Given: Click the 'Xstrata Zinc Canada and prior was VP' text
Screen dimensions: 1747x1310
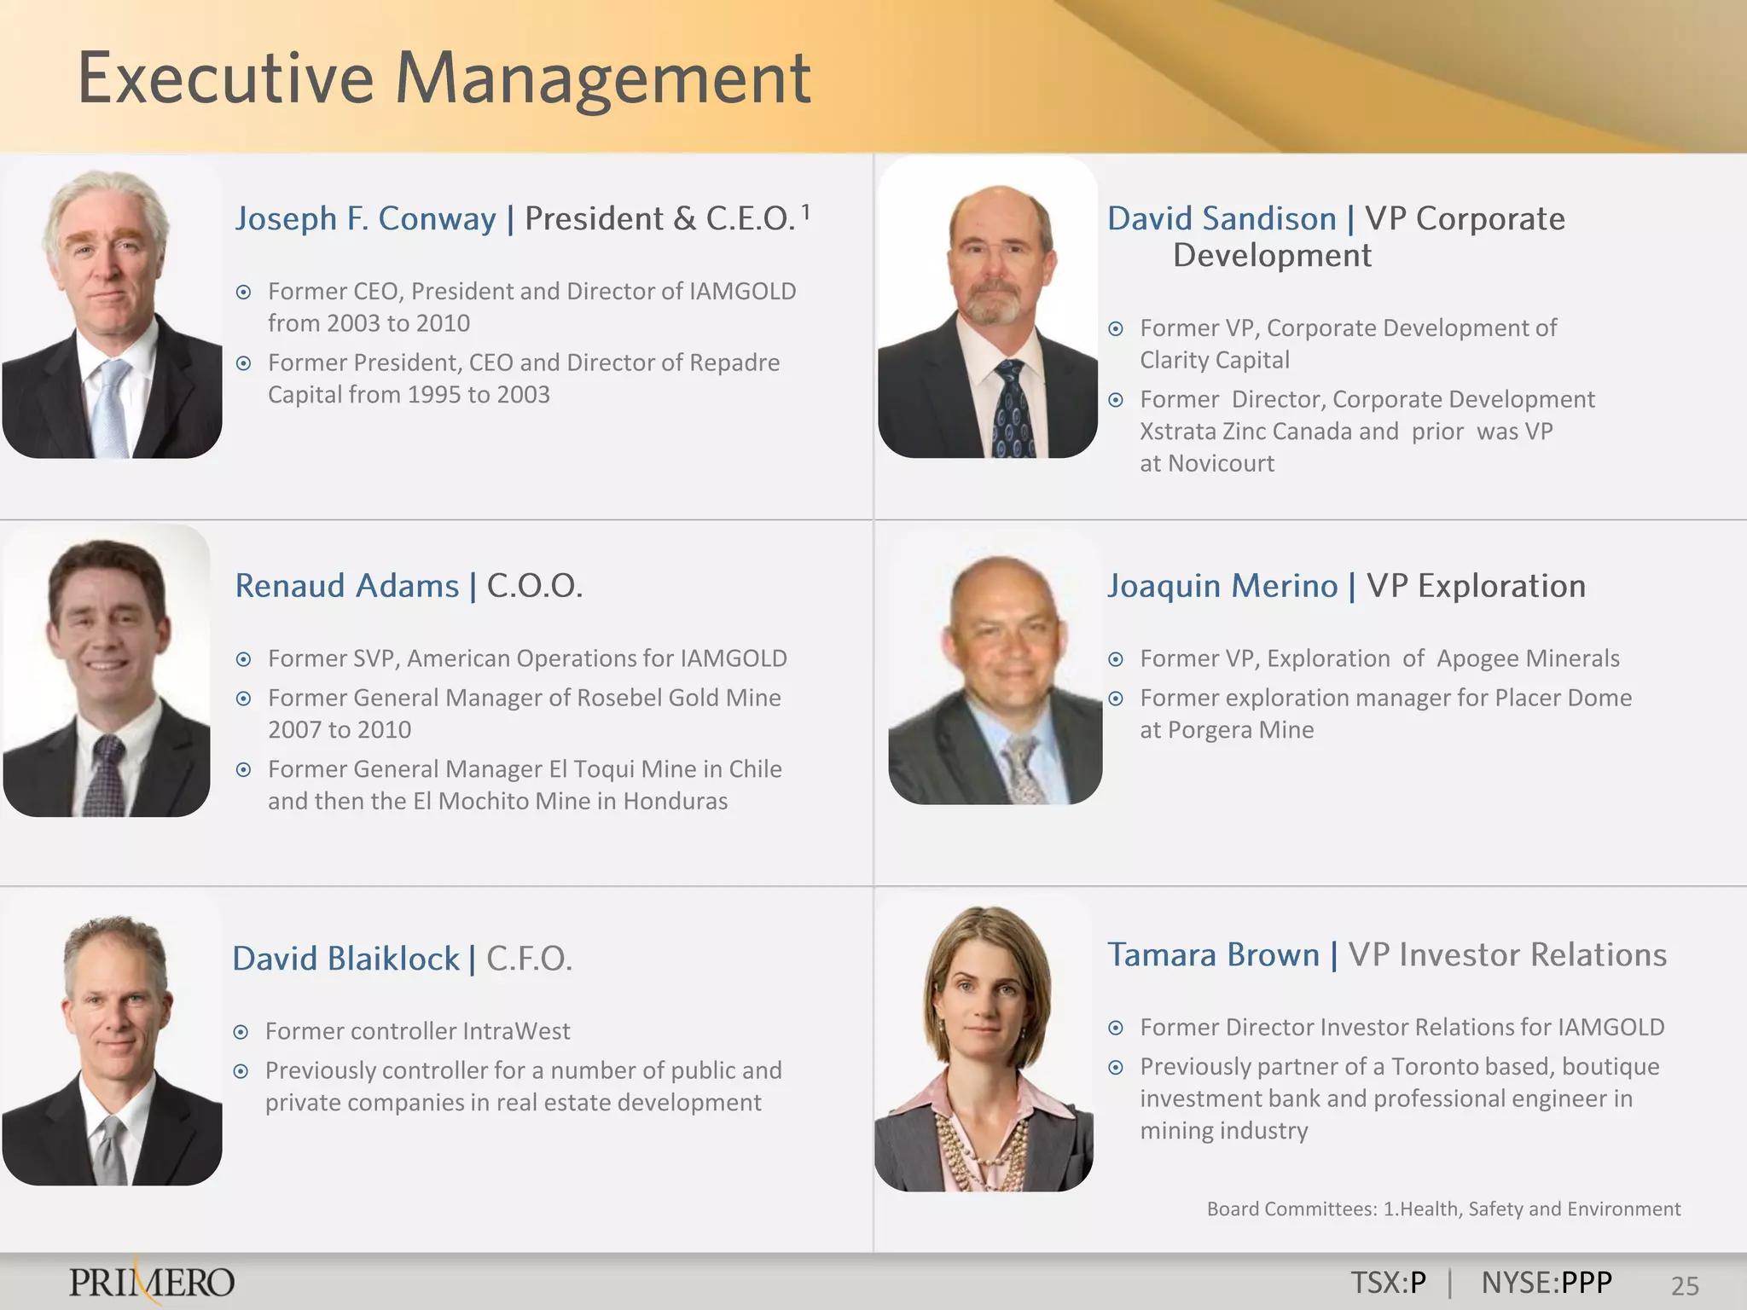Looking at the screenshot, I should (1346, 432).
